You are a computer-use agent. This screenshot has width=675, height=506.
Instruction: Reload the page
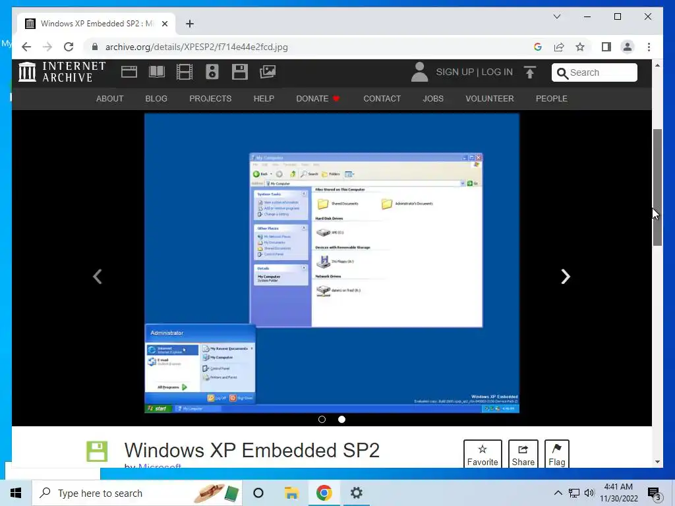click(x=69, y=47)
